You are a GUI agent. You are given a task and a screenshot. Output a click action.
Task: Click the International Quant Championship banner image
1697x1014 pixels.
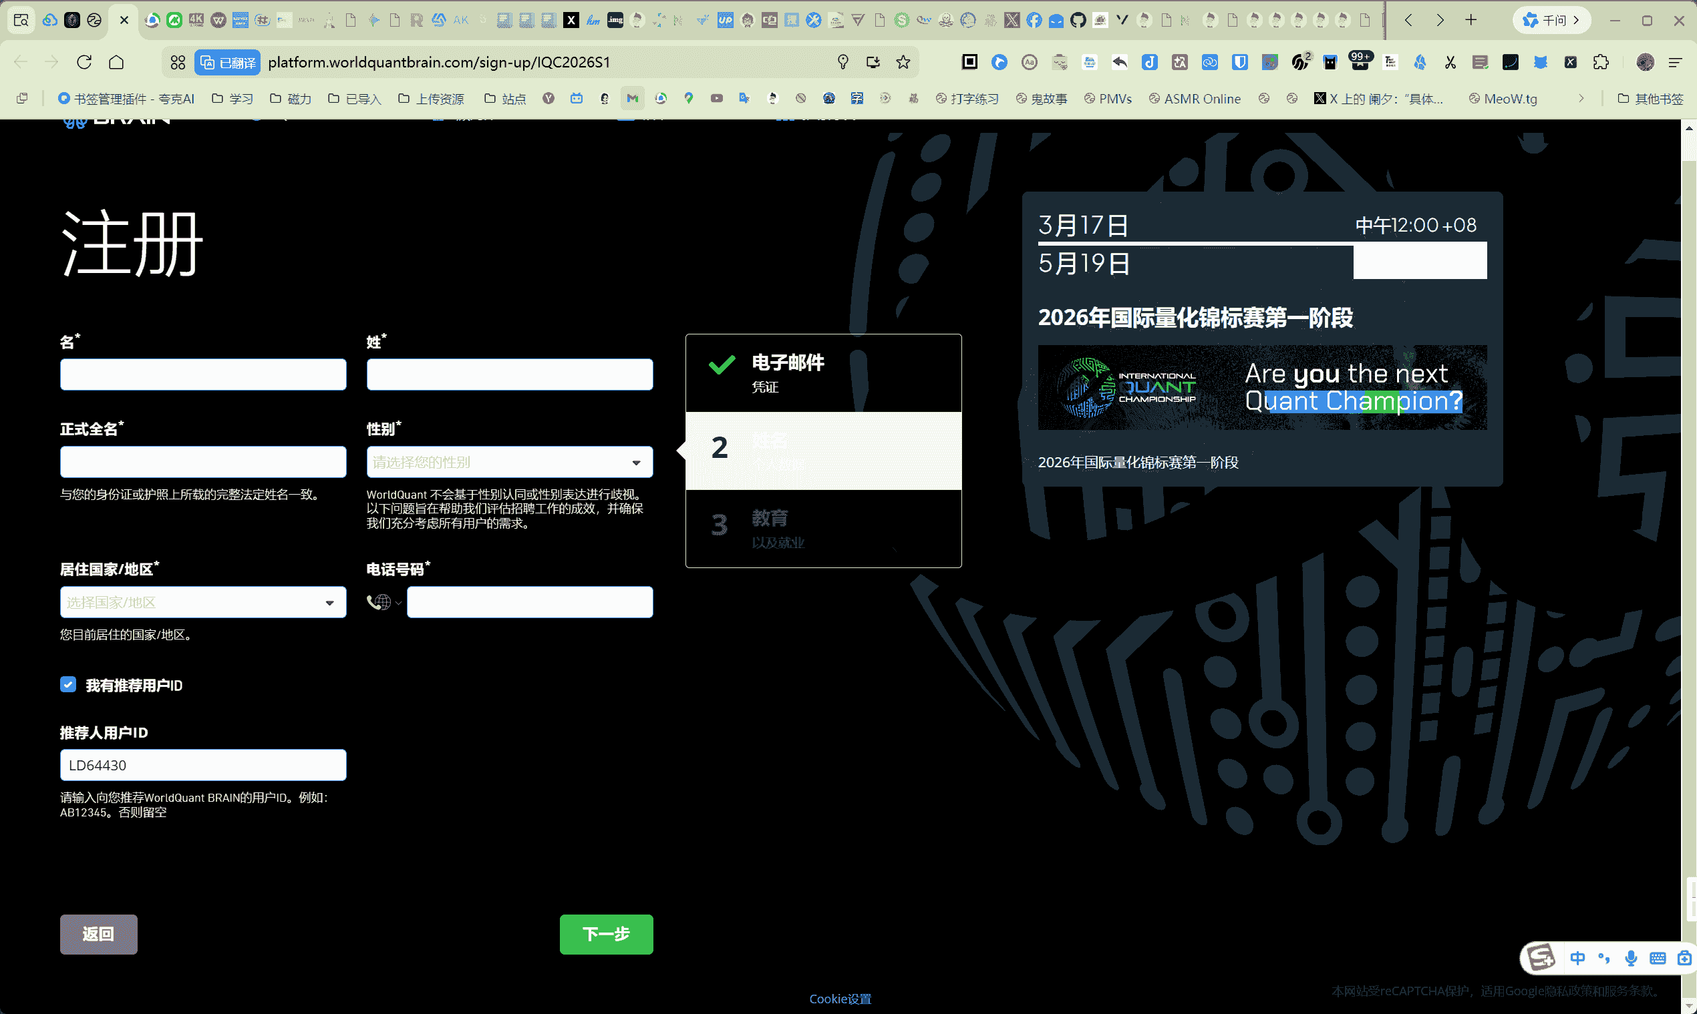[1262, 387]
